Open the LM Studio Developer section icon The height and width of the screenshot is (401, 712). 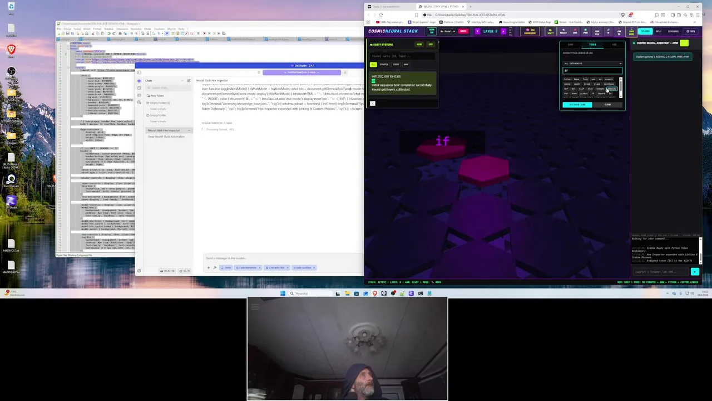pos(139,88)
